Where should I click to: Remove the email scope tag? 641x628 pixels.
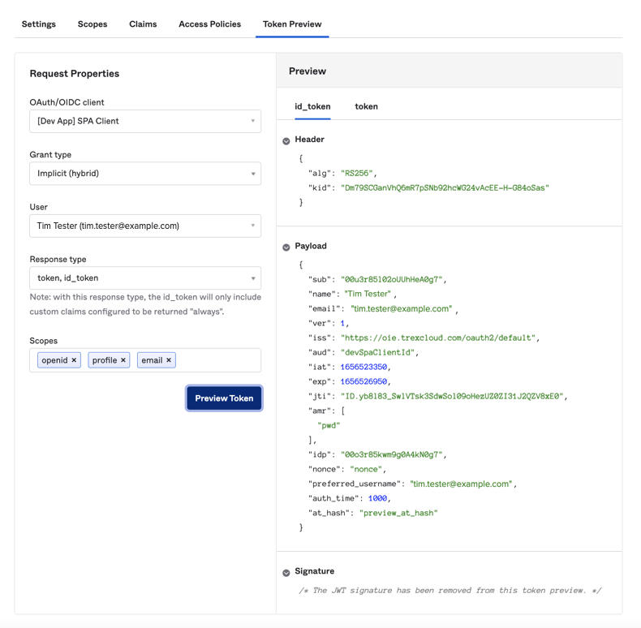click(x=169, y=360)
